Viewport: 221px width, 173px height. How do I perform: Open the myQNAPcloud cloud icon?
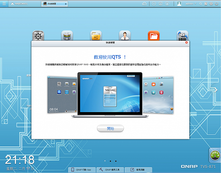[x=144, y=4]
